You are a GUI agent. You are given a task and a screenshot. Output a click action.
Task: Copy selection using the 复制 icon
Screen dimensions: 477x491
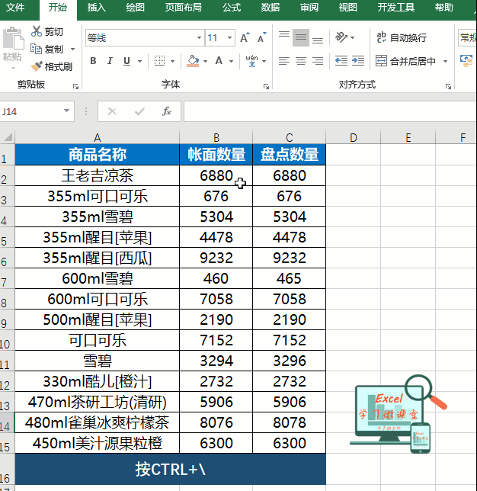point(36,49)
